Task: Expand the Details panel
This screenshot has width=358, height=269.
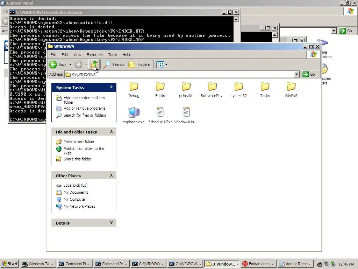Action: tap(111, 222)
